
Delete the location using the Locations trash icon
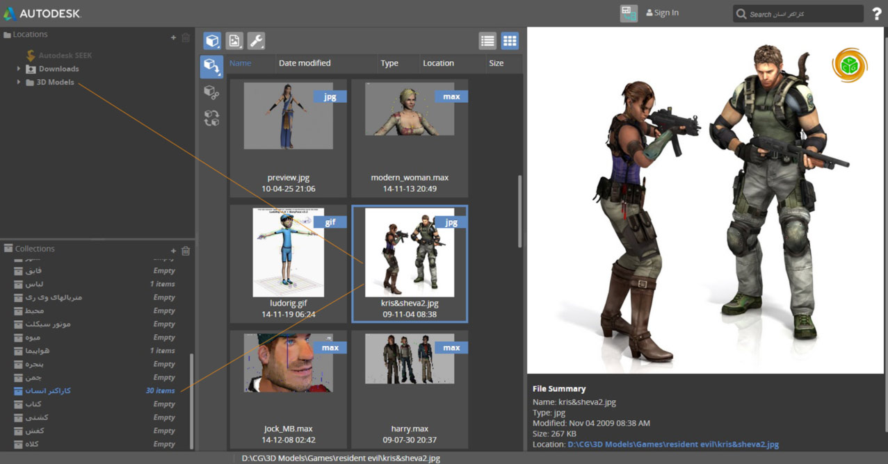coord(186,38)
